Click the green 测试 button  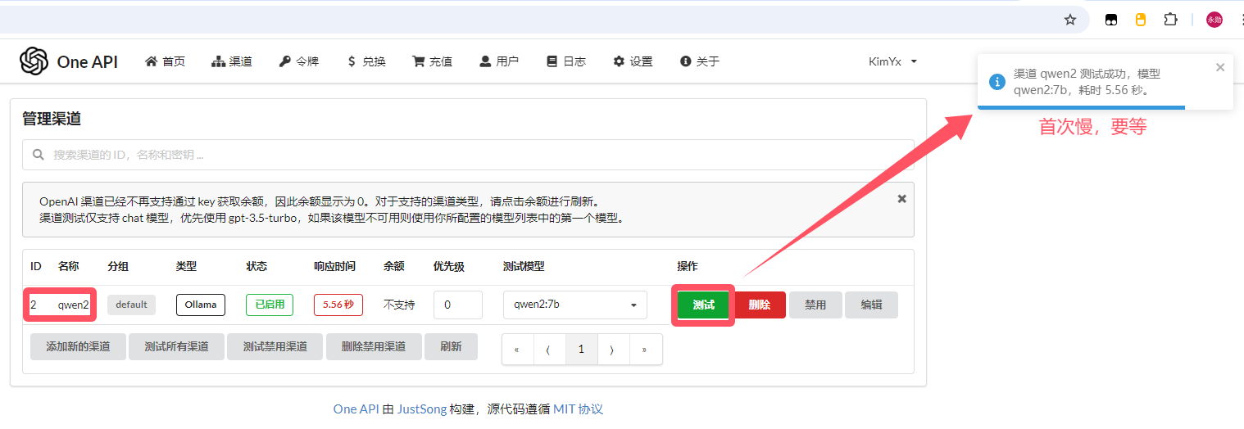click(x=703, y=305)
